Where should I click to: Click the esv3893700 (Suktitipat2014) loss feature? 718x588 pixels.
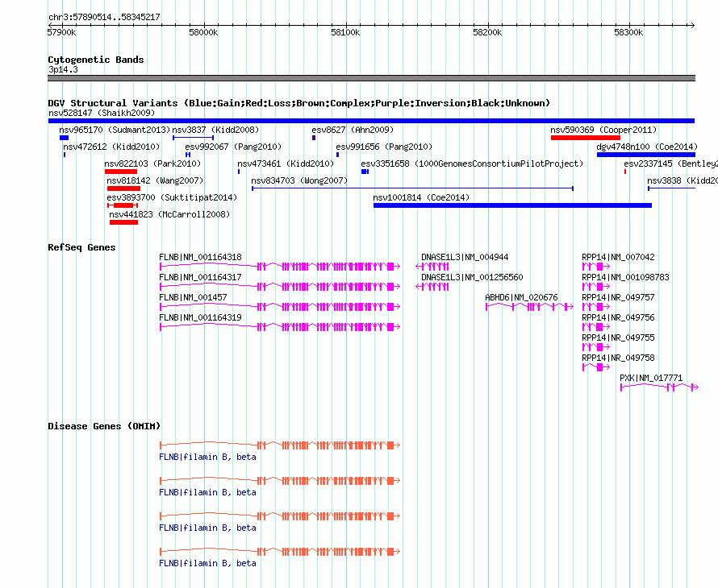123,205
